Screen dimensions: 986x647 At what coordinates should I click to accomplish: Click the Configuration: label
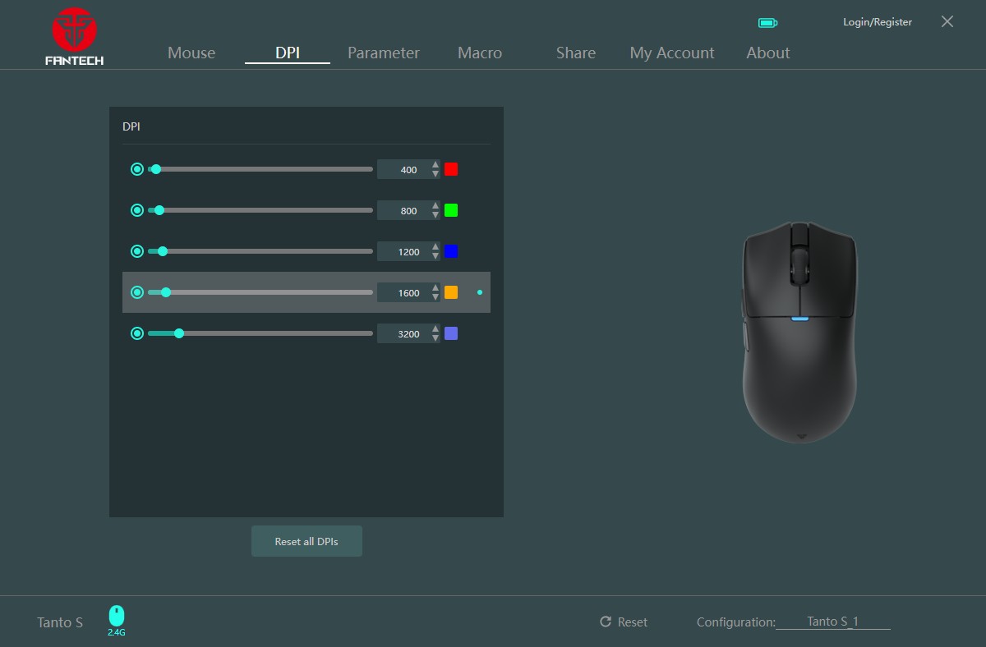click(x=736, y=622)
